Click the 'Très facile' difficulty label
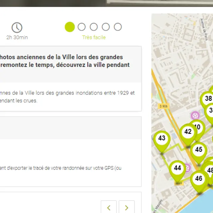This screenshot has width=213, height=213. 94,37
